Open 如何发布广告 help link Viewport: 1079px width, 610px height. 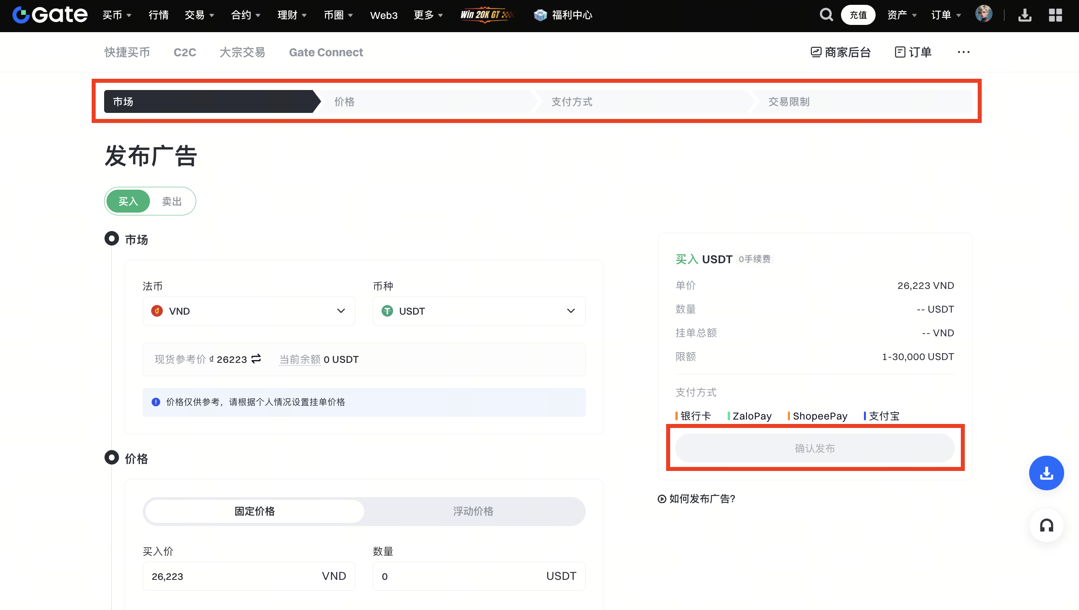pyautogui.click(x=697, y=499)
